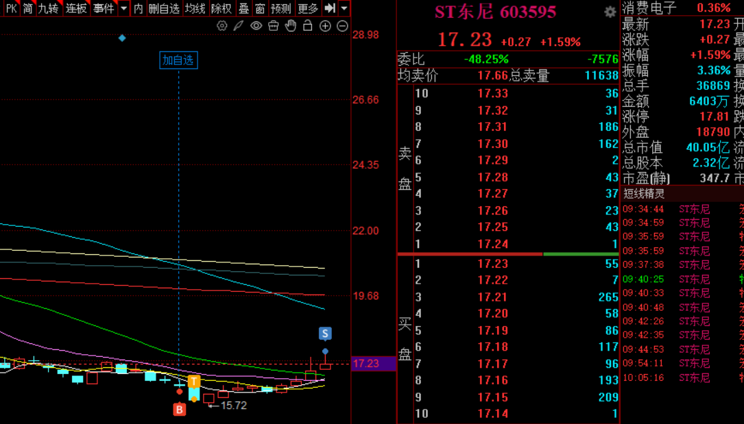
Task: Expand the rightmost toolbar dropdown arrow
Action: (x=344, y=8)
